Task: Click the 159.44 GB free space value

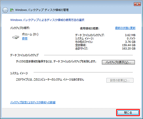Action: 129,45
